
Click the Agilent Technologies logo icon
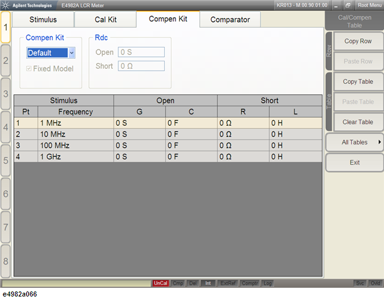(x=6, y=5)
